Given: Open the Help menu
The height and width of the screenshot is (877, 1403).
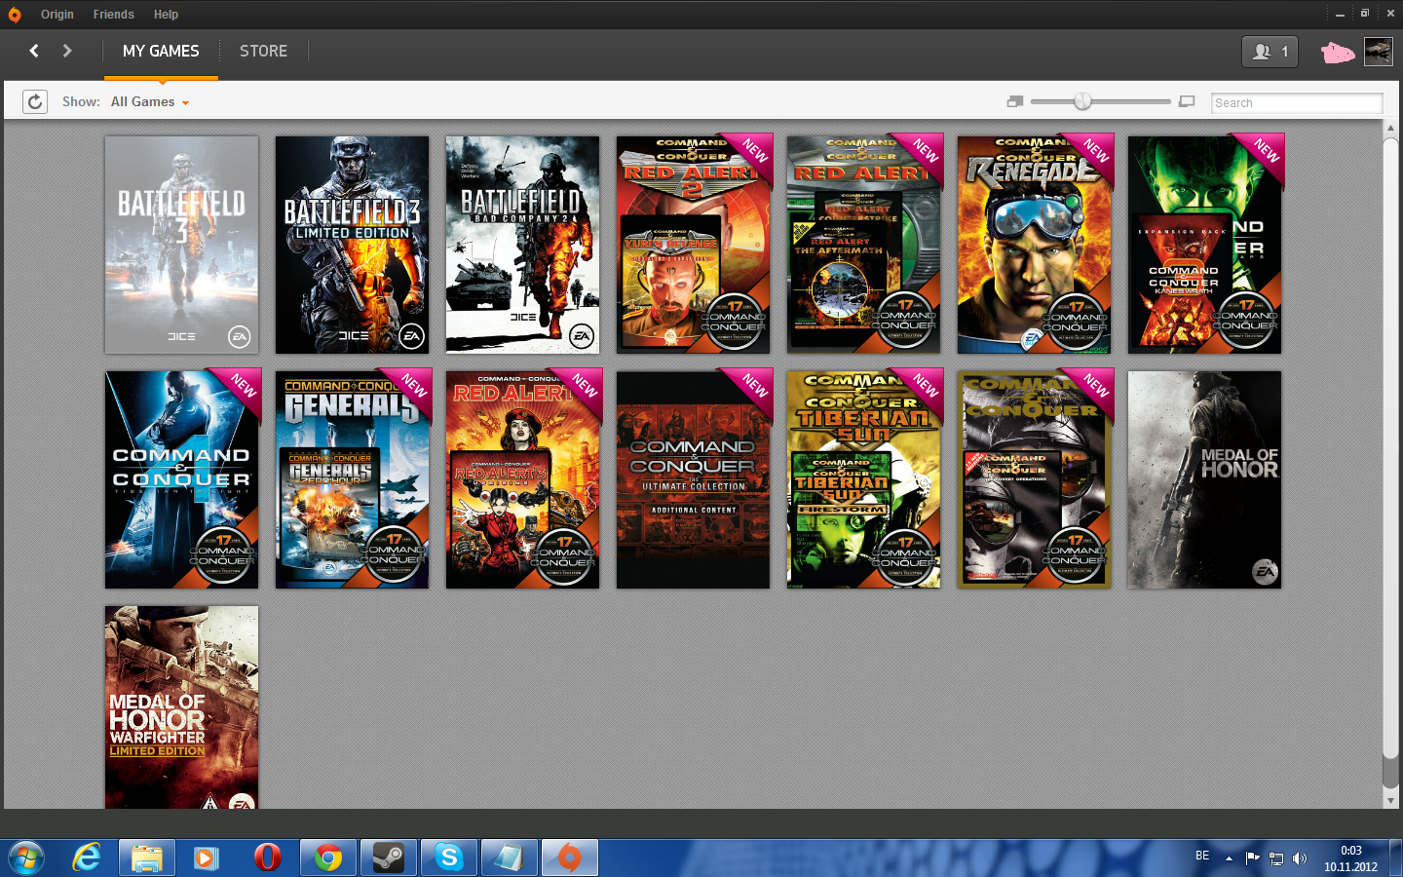Looking at the screenshot, I should pos(166,15).
